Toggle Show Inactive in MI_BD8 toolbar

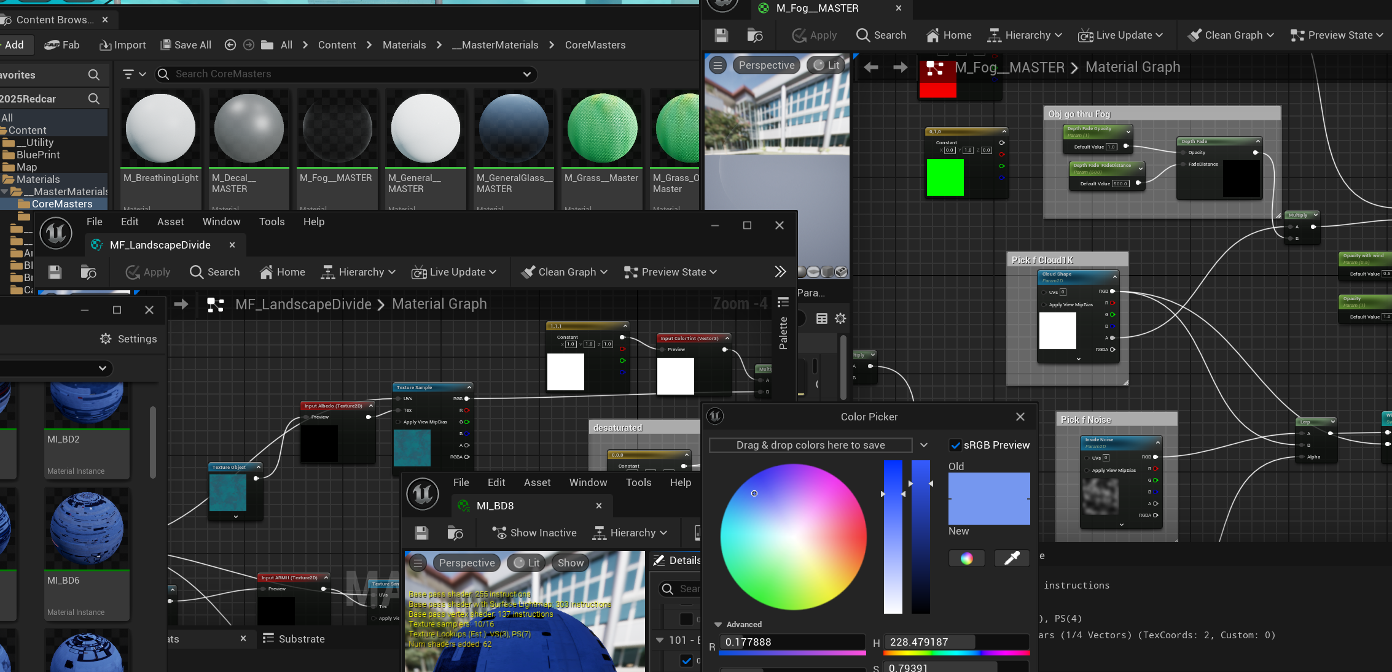[x=534, y=533]
